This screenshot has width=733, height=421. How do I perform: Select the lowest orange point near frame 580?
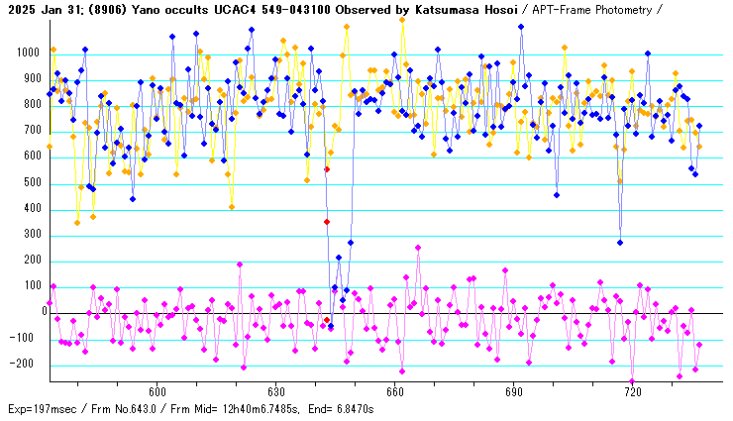(77, 223)
